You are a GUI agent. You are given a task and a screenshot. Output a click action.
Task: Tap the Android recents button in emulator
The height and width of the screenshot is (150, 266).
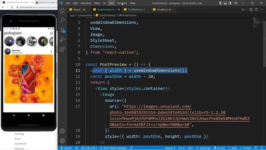pyautogui.click(x=43, y=115)
